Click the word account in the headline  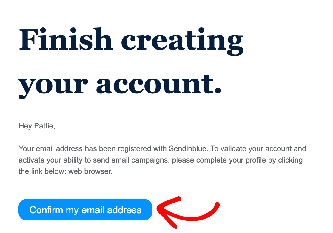tap(159, 85)
